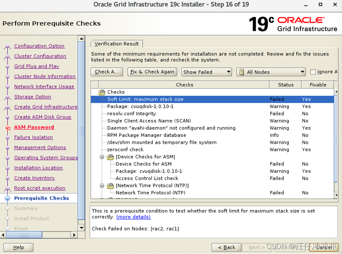Click the steps panel horizontal scrollbar thumb

(x=24, y=235)
